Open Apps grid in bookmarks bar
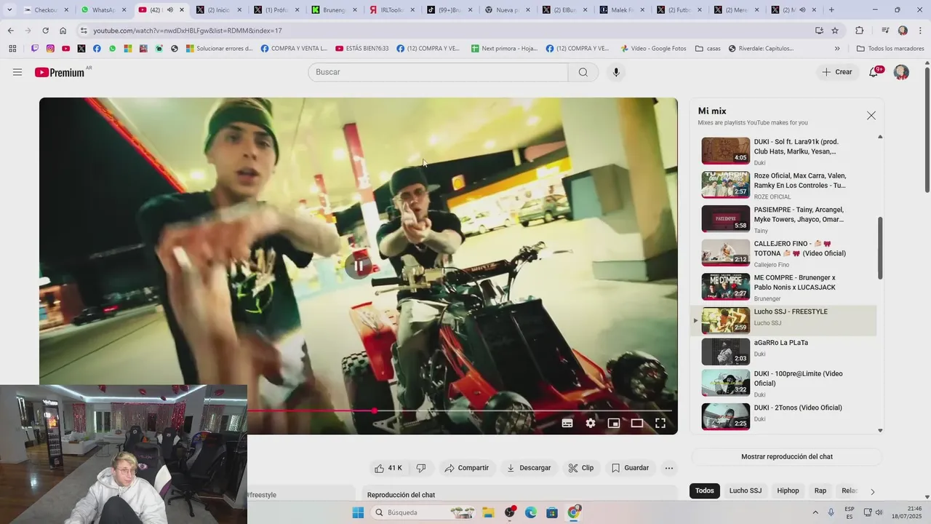The height and width of the screenshot is (524, 931). click(12, 49)
